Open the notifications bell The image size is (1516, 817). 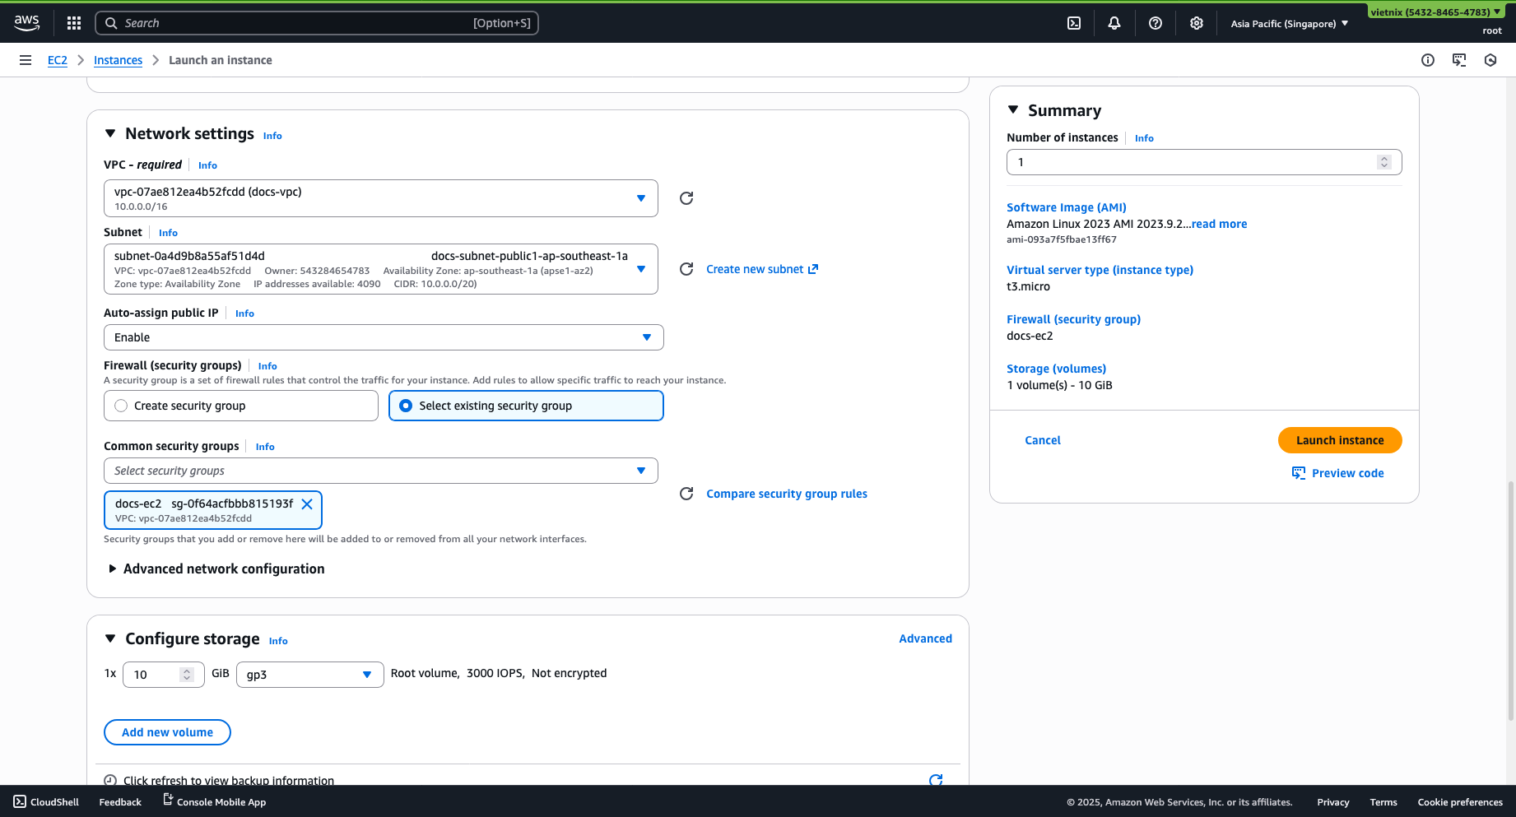point(1114,22)
